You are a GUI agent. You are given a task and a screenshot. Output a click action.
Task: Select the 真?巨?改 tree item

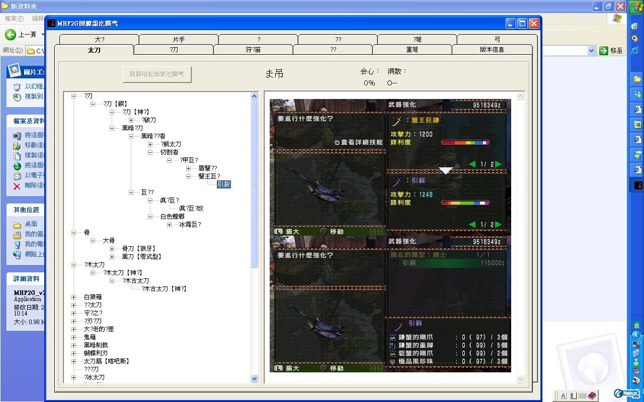191,209
